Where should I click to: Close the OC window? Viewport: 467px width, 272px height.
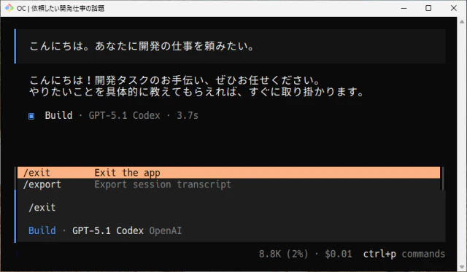point(454,8)
